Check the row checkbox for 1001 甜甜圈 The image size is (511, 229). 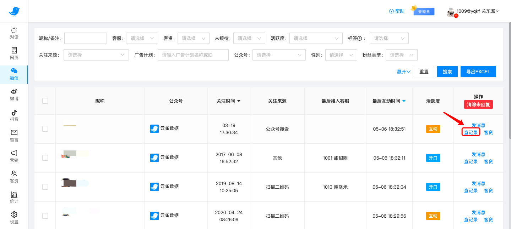(45, 158)
